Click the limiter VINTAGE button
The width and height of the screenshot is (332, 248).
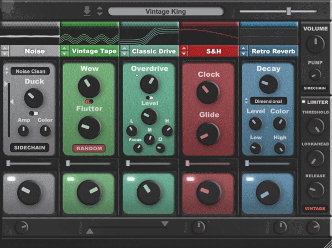[315, 208]
